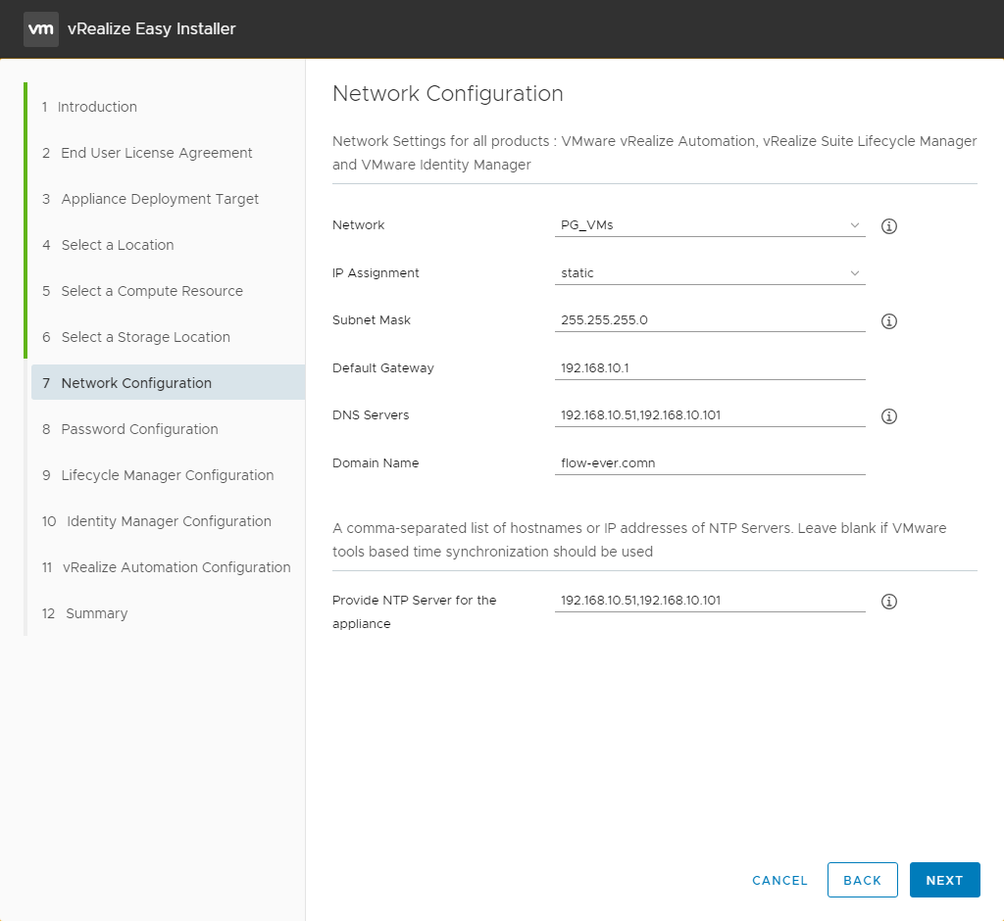Click the Default Gateway label
This screenshot has width=1004, height=921.
pyautogui.click(x=383, y=368)
